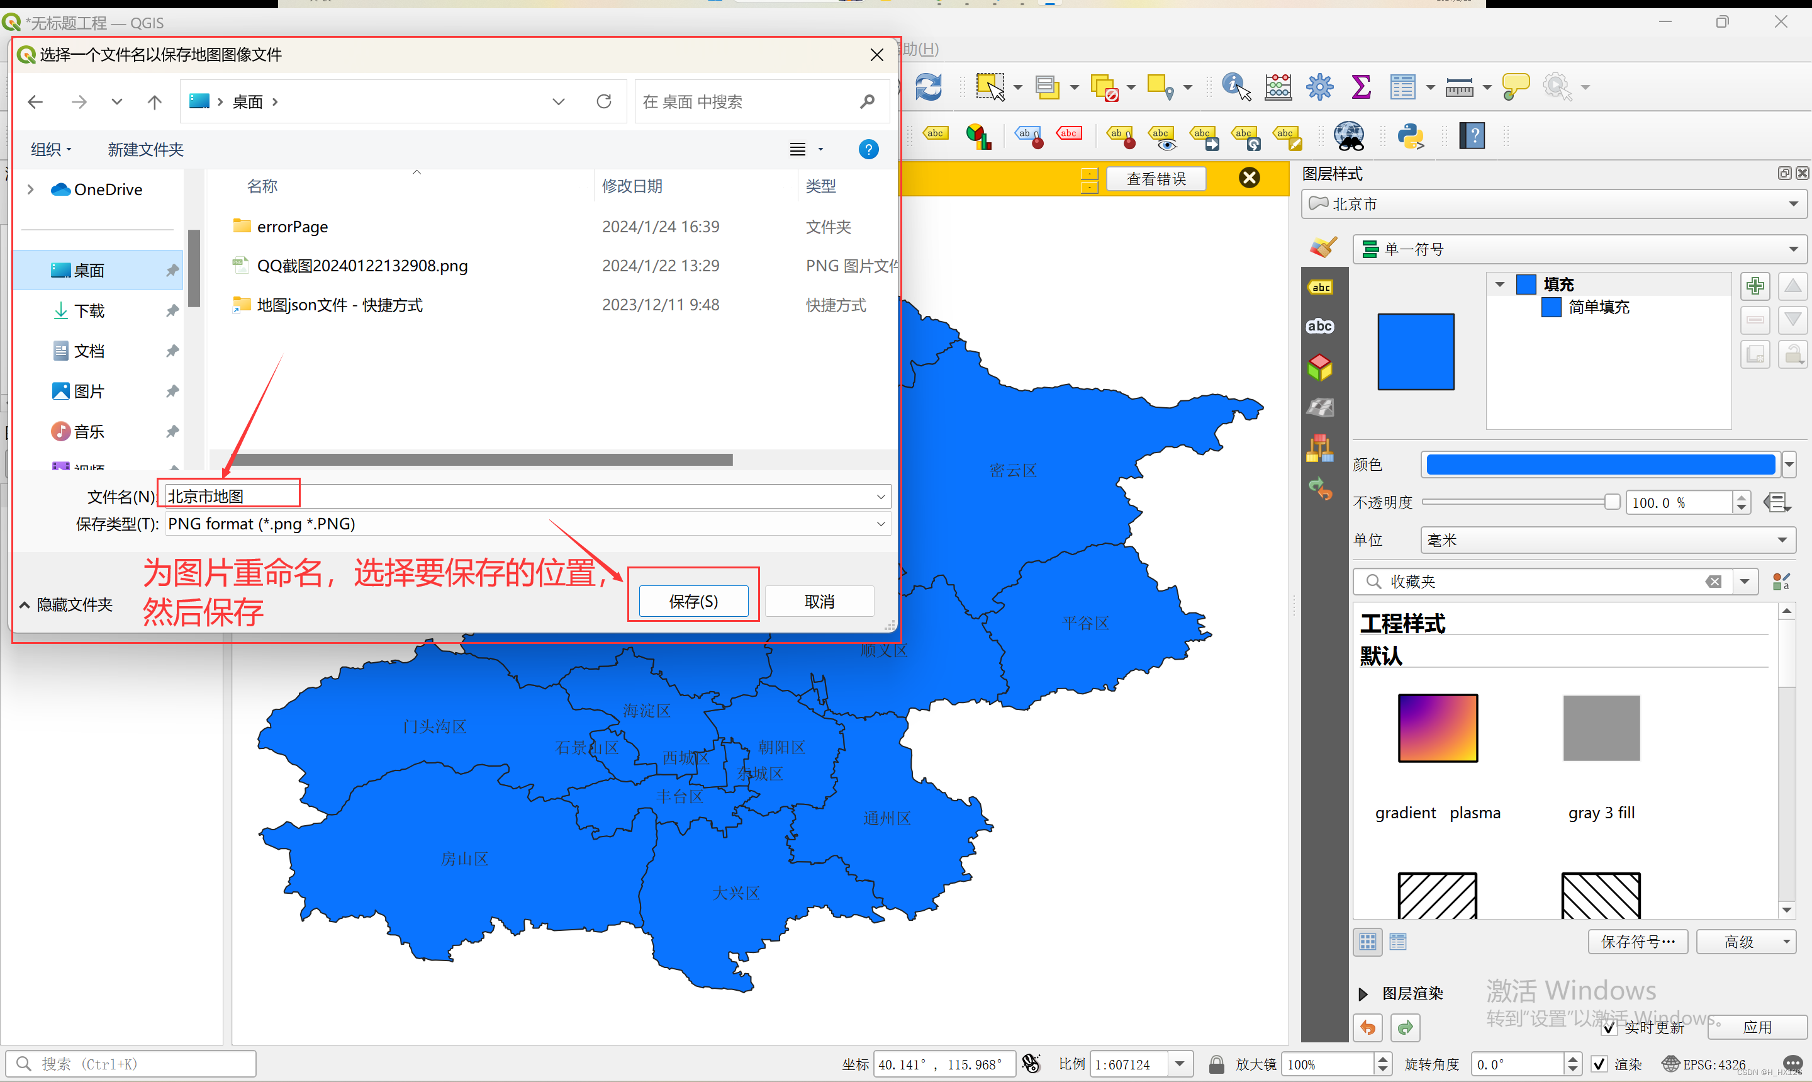Screen dimensions: 1812x1082
Task: Open the Field Calculator icon
Action: (1278, 87)
